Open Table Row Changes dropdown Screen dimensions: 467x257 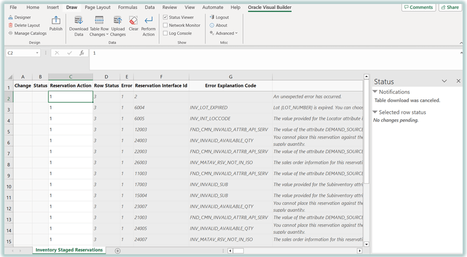pos(99,26)
